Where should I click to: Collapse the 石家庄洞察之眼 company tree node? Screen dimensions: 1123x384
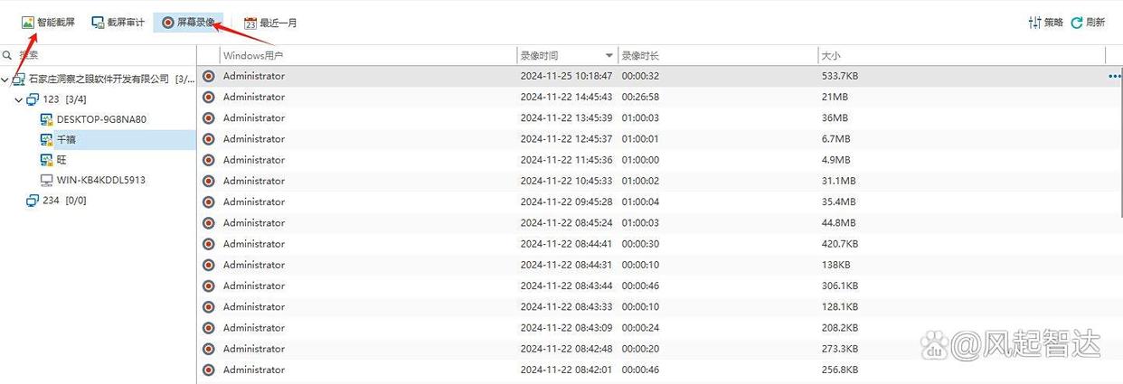[5, 80]
